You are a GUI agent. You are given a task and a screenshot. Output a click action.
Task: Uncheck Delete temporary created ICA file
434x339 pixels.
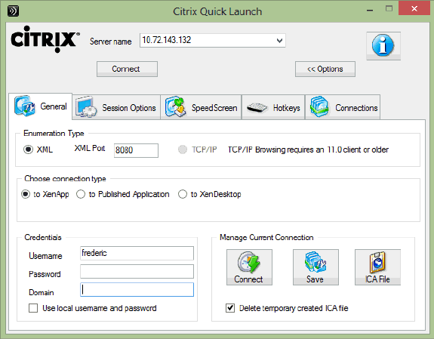230,308
